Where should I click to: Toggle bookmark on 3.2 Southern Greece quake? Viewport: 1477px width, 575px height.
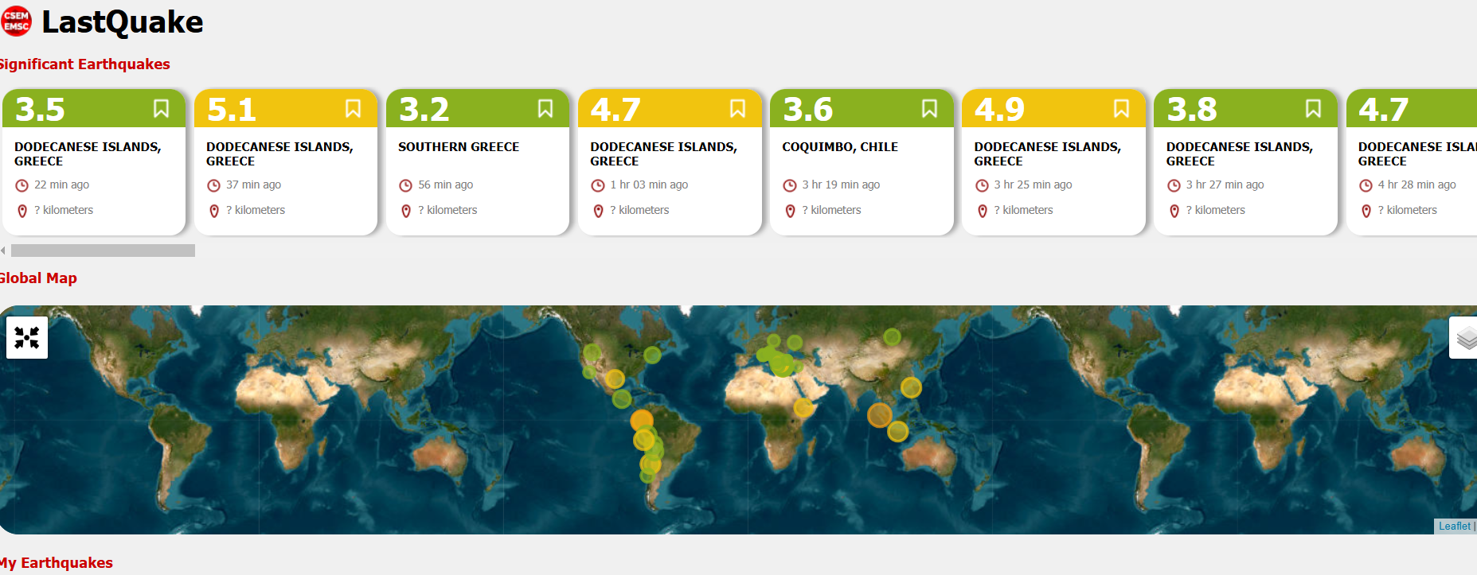(545, 109)
